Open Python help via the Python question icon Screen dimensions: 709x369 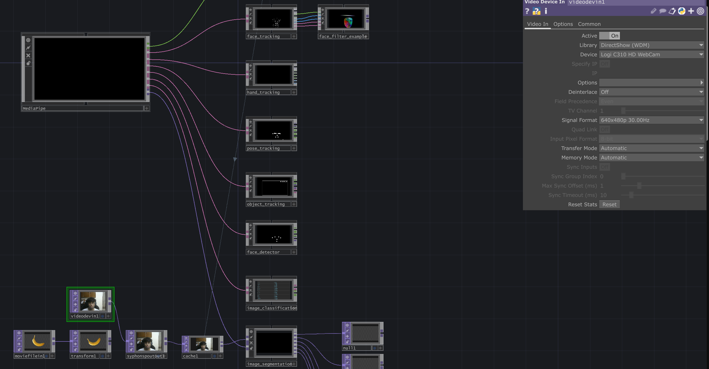(536, 11)
